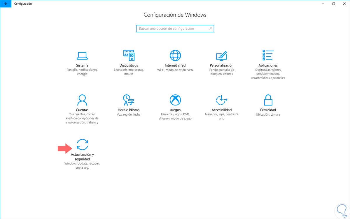Minimize the Configuración window
This screenshot has width=350, height=219.
click(323, 3)
